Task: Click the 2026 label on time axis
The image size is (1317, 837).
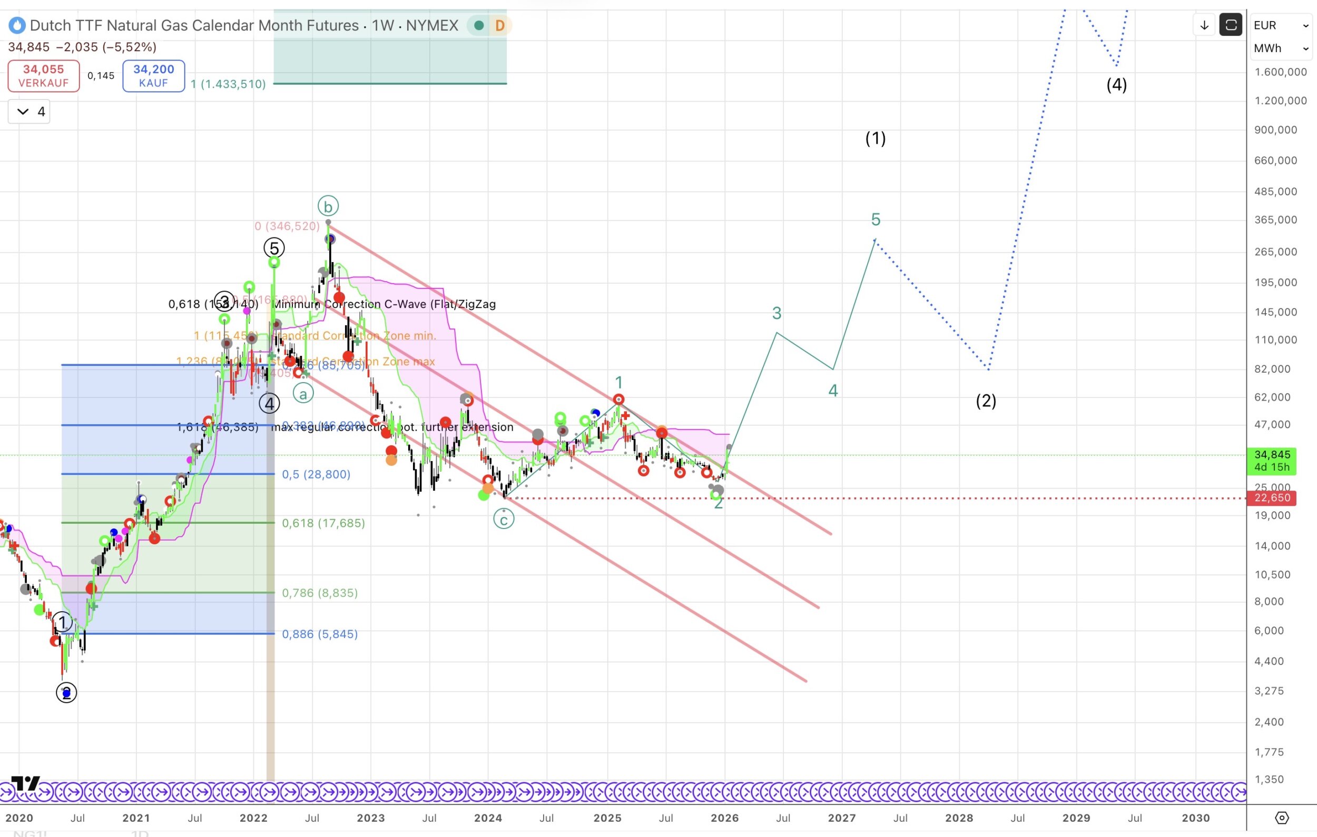Action: click(724, 818)
